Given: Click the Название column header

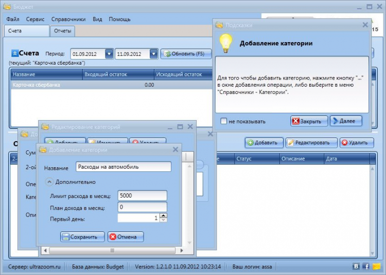Looking at the screenshot, I should pos(46,74).
